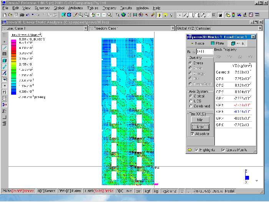Viewport: 269px width, 202px height.
Task: Click the node display icon in left toolbar
Action: (x=4, y=41)
